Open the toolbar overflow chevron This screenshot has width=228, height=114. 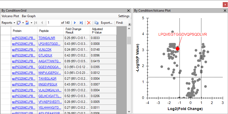pos(130,24)
